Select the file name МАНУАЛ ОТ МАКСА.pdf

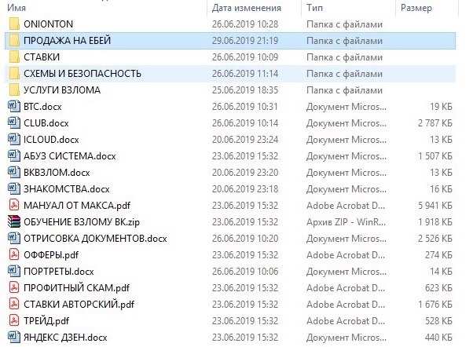77,206
